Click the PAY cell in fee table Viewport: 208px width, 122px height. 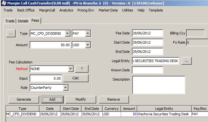coord(200,114)
